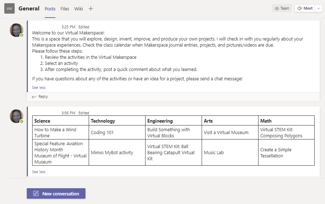Reply to the welcome post

(40, 96)
